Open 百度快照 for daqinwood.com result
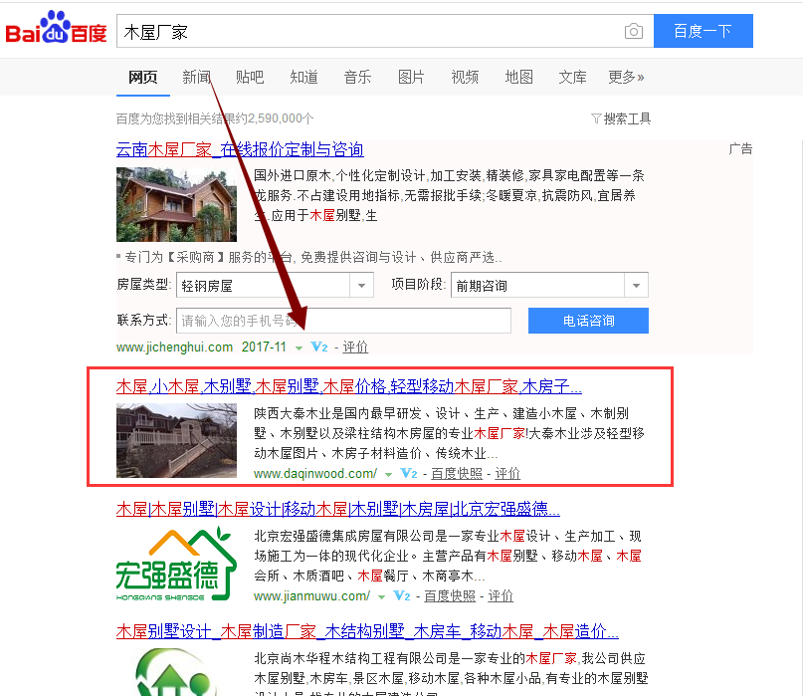The image size is (803, 696). click(x=457, y=474)
